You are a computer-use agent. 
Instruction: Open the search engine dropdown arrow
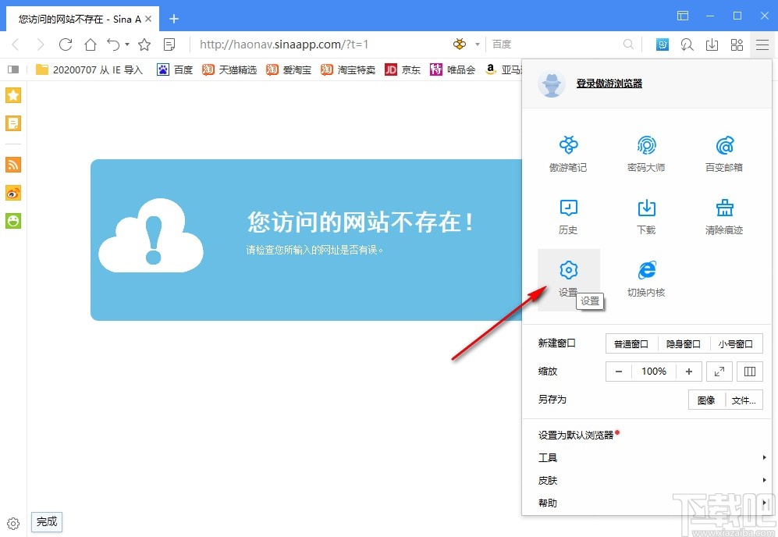[x=478, y=44]
